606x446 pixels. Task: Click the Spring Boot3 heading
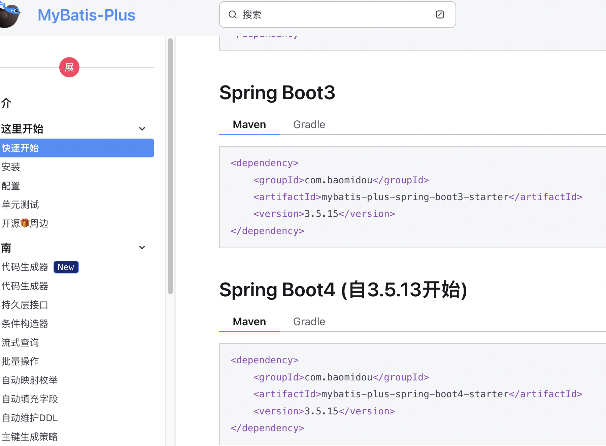click(277, 92)
